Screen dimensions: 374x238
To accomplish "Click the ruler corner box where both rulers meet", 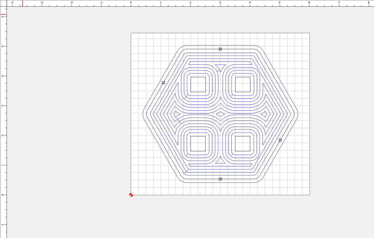I will [3, 3].
